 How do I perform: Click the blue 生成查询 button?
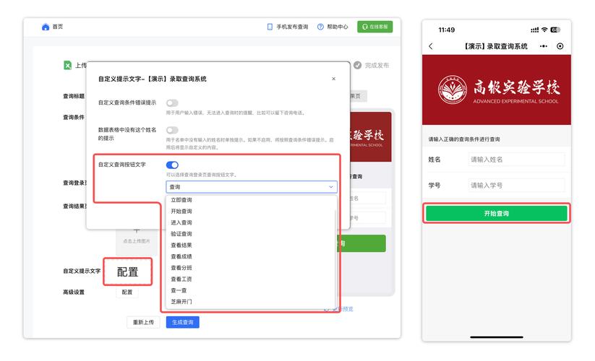point(182,323)
